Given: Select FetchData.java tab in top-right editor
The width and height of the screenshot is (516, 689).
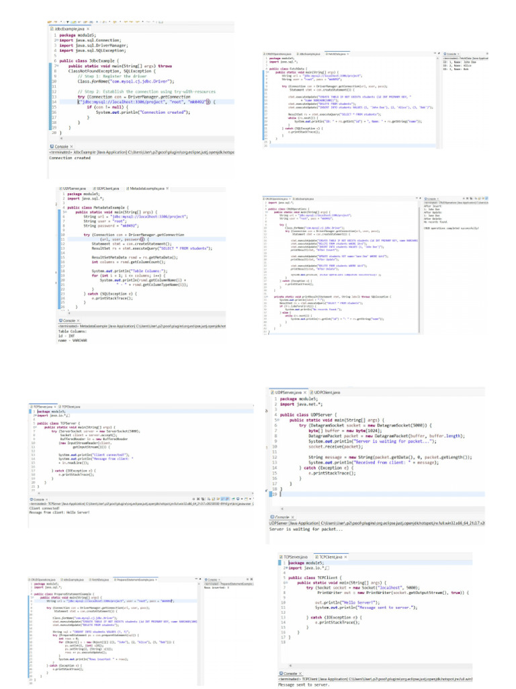Looking at the screenshot, I should click(336, 54).
